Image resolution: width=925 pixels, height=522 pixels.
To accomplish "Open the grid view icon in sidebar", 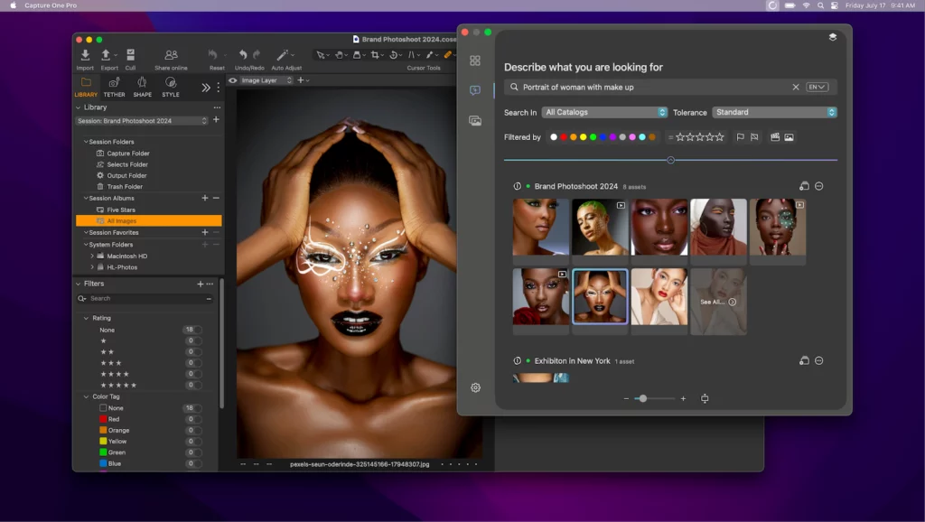I will pyautogui.click(x=475, y=61).
